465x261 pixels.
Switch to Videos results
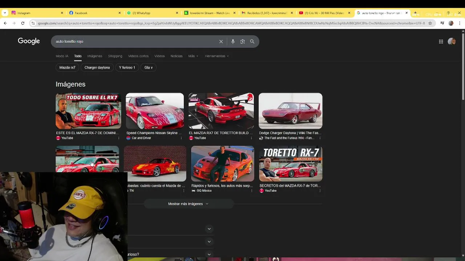point(159,56)
